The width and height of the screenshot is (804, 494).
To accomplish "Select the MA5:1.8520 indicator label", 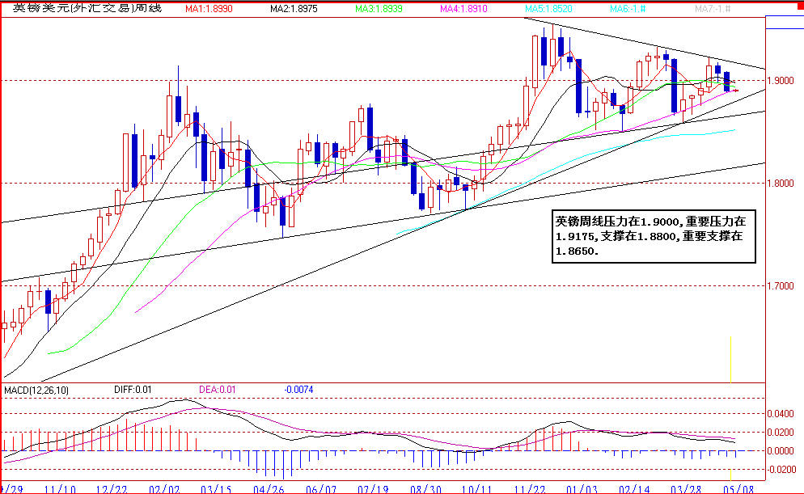I will point(548,9).
